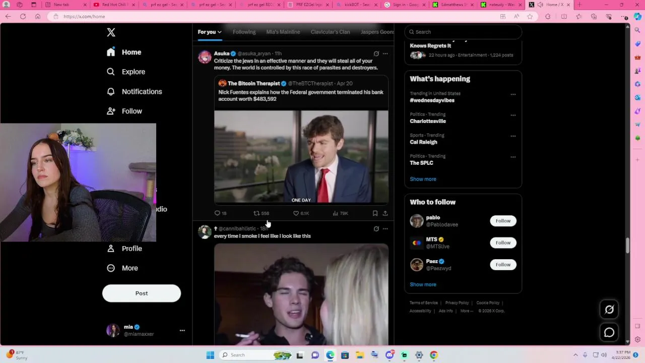Open Cookie Policy link
The width and height of the screenshot is (645, 363).
click(488, 303)
